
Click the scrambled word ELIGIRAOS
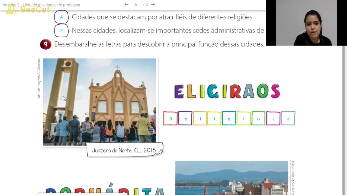[227, 91]
